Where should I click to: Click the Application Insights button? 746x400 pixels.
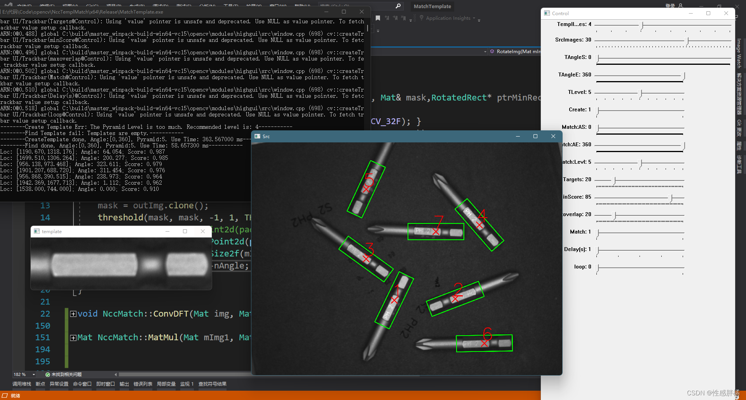[x=448, y=18]
